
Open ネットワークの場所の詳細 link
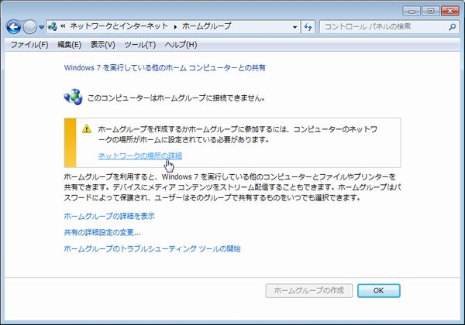[140, 156]
